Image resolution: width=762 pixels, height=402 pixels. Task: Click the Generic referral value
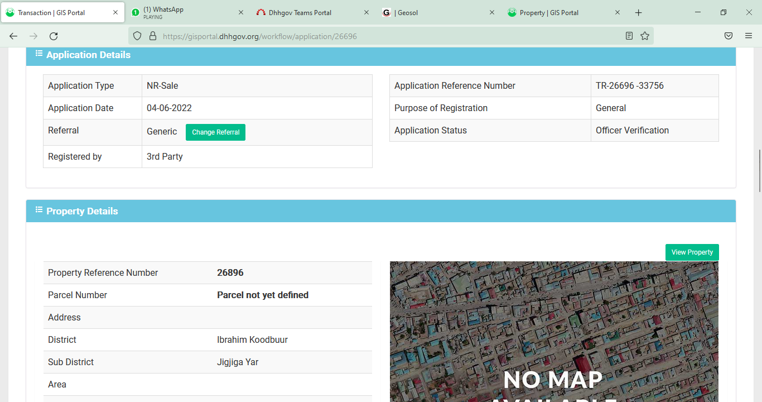click(x=162, y=131)
